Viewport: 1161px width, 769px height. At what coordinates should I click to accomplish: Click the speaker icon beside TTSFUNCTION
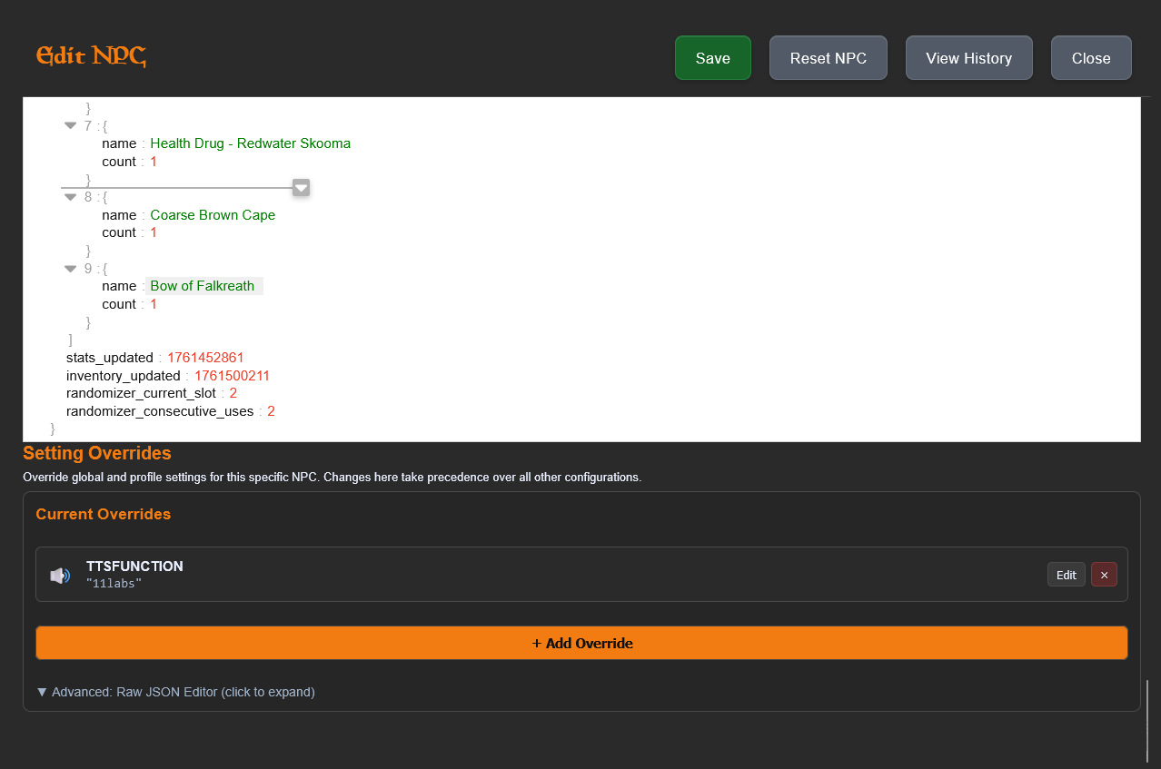[x=59, y=576]
